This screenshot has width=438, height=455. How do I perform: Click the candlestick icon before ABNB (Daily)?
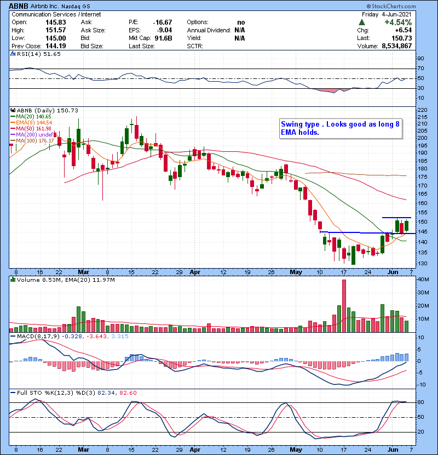tap(13, 110)
